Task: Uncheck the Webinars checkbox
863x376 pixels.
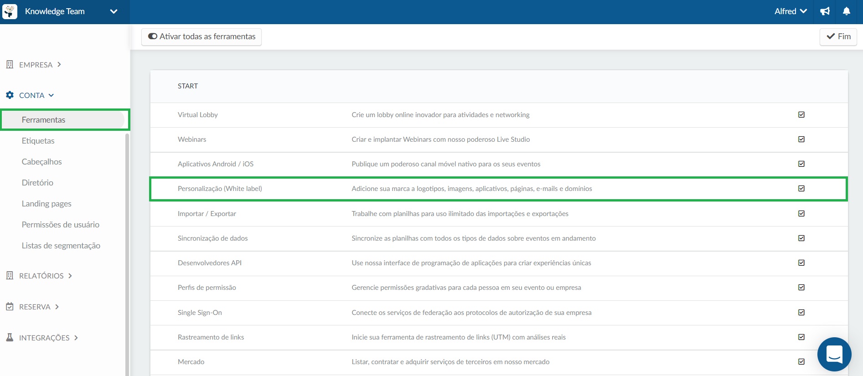Action: click(x=801, y=139)
